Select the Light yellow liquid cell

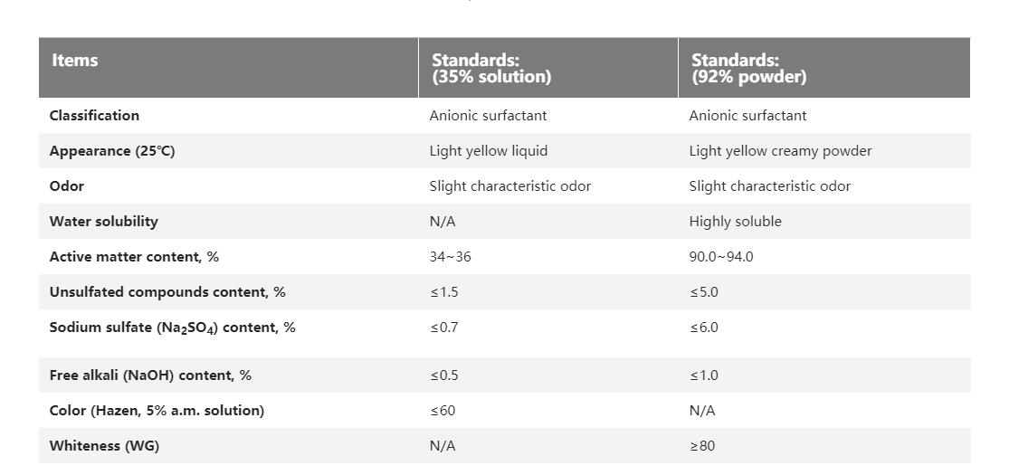click(x=489, y=151)
